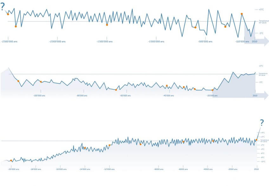This screenshot has width=269, height=186.
Task: Click the -2000 ans label on bottom timeline
Action: pyautogui.click(x=233, y=169)
